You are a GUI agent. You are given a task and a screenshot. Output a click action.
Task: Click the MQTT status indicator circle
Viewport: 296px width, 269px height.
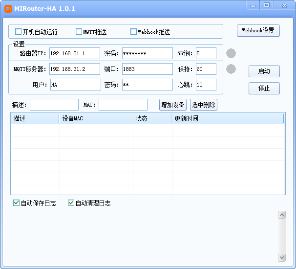pyautogui.click(x=231, y=69)
